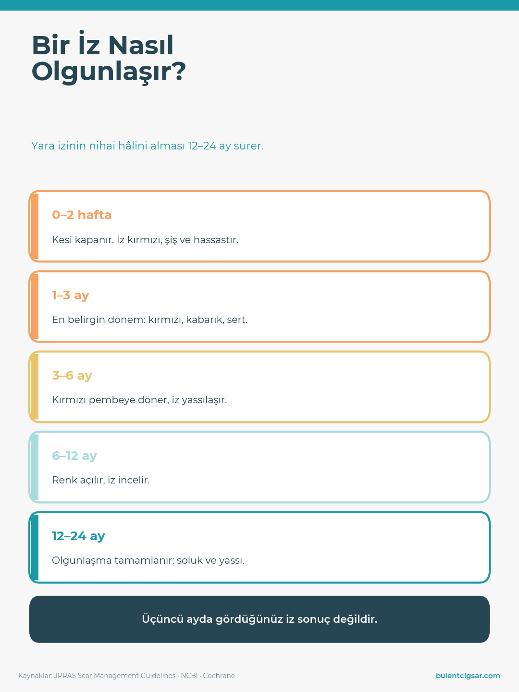519x692 pixels.
Task: Click the '6–12 ay' heading
Action: tap(74, 456)
